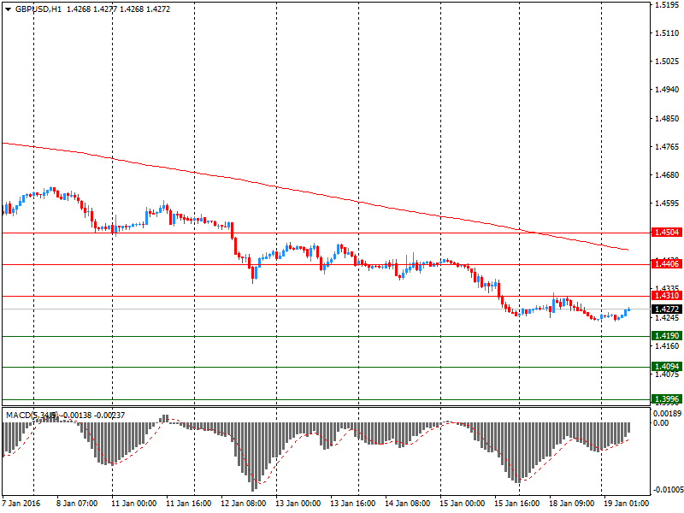684x513 pixels.
Task: Select the GBPUSD,H1 chart title text
Action: [x=38, y=9]
